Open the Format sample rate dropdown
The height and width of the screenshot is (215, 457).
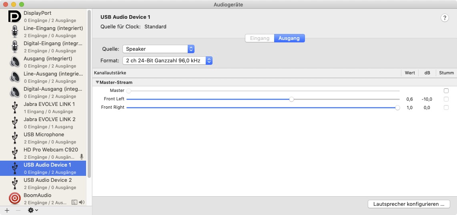tap(167, 61)
